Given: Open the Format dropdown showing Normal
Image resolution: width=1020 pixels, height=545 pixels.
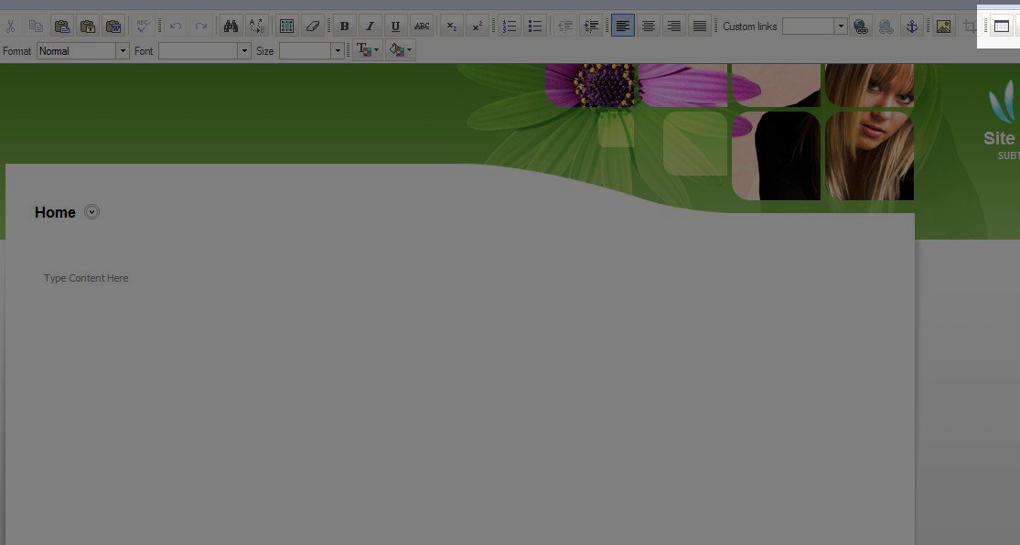Looking at the screenshot, I should coord(82,51).
